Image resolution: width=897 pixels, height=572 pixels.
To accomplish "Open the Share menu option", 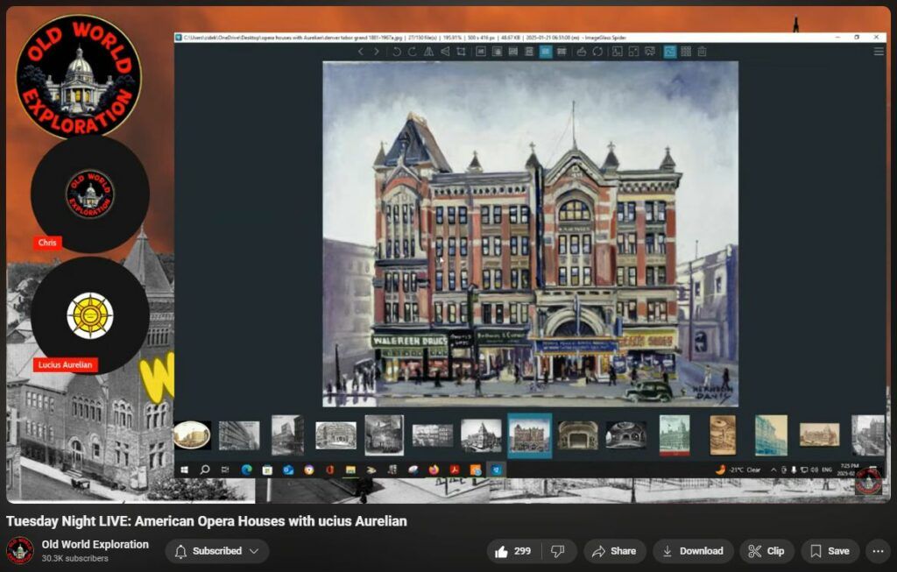I will point(614,551).
